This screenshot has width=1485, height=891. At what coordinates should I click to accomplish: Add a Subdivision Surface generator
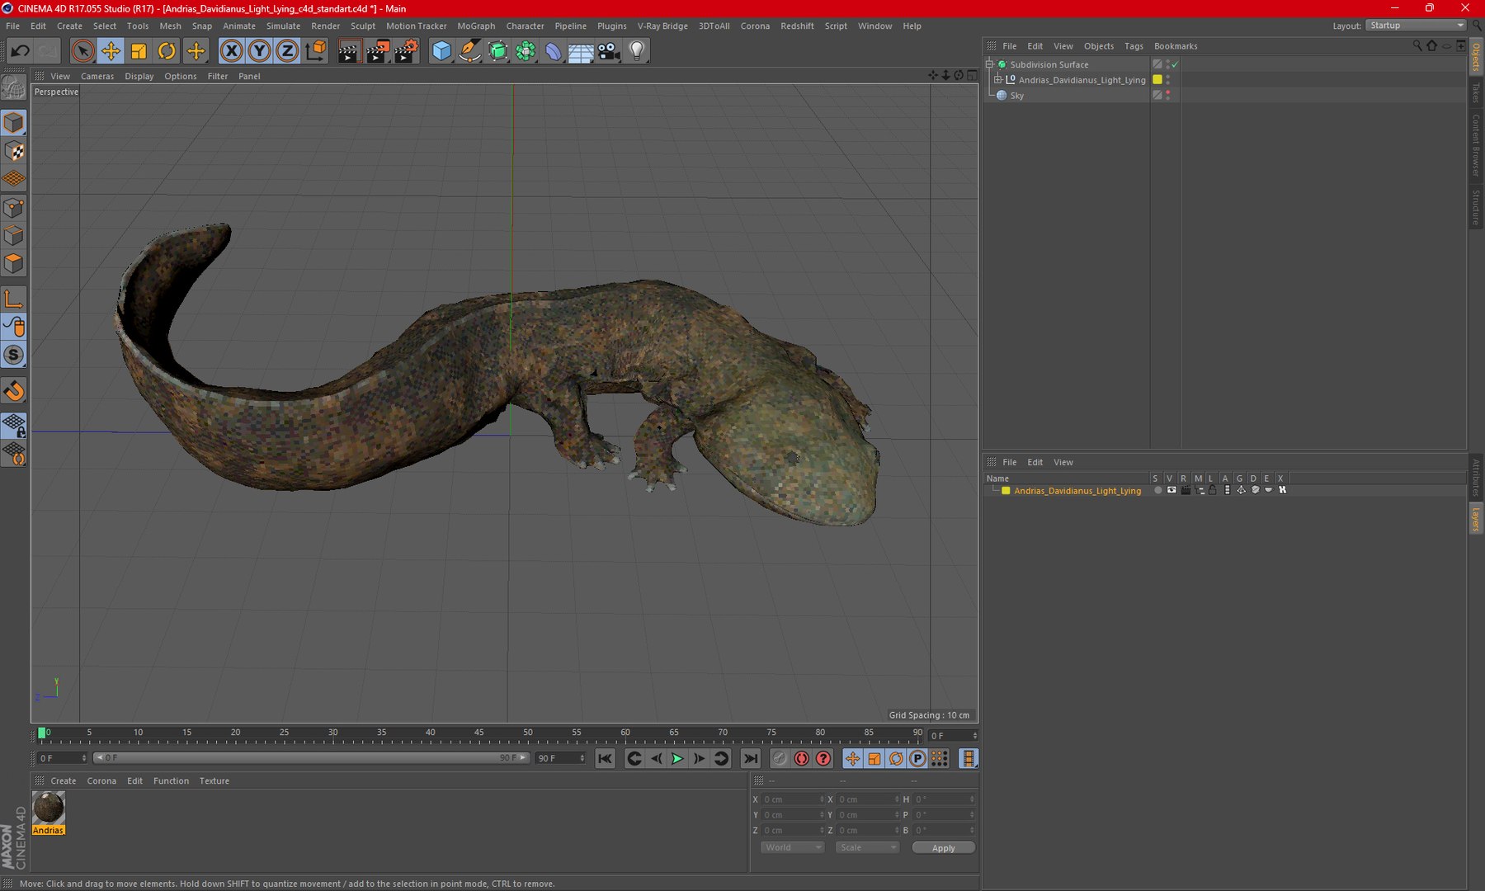[x=497, y=51]
